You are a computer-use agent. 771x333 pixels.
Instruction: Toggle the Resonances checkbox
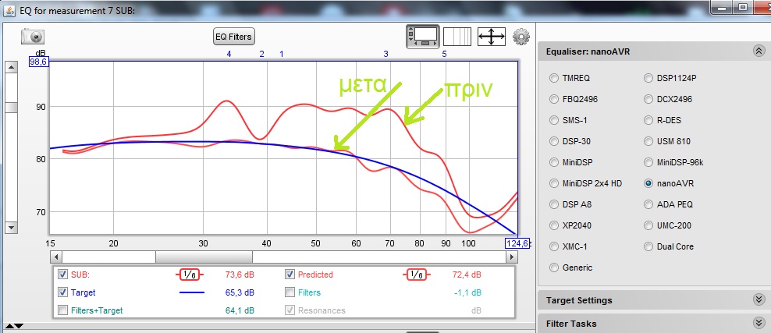[x=290, y=310]
